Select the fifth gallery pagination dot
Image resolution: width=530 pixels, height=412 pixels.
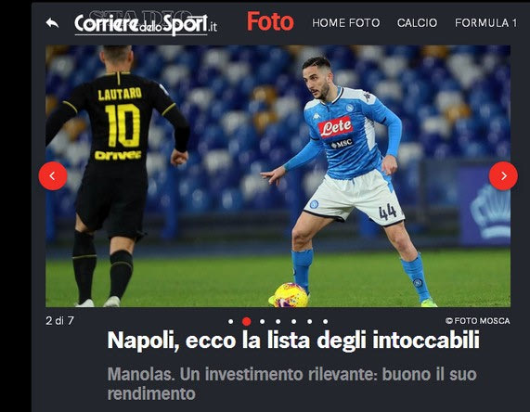pos(293,321)
